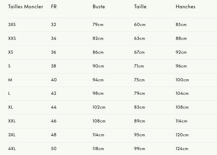
Task: Select the 124cm hips value
Action: click(x=182, y=149)
